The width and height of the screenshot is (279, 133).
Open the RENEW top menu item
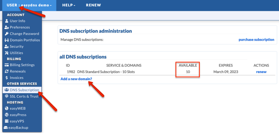[93, 5]
